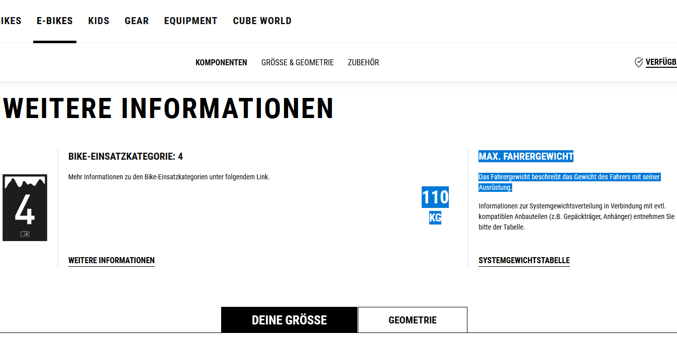The width and height of the screenshot is (677, 337).
Task: Click the shield checkmark availability icon
Action: (639, 62)
